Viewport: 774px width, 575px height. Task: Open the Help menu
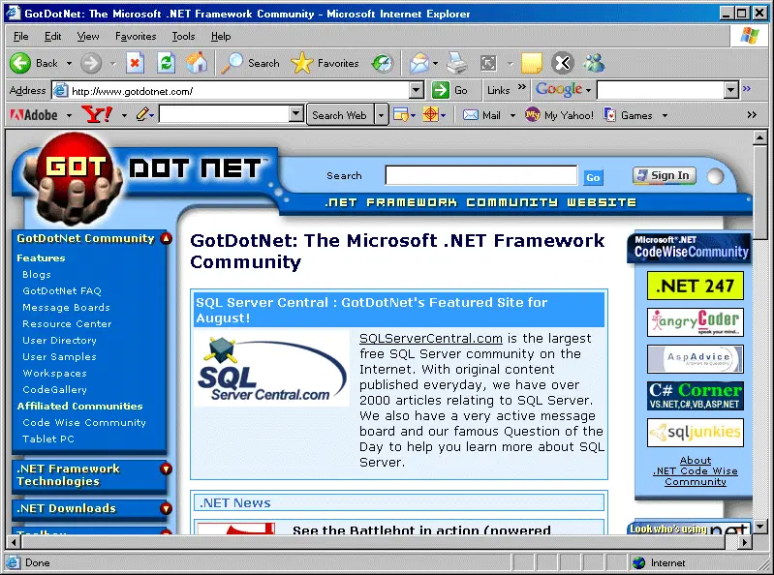click(221, 36)
